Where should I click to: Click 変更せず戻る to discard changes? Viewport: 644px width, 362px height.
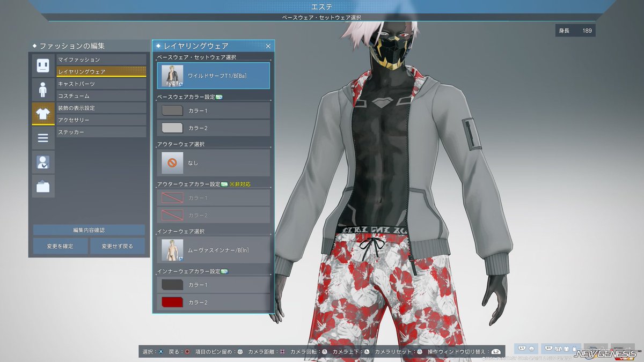pos(118,246)
